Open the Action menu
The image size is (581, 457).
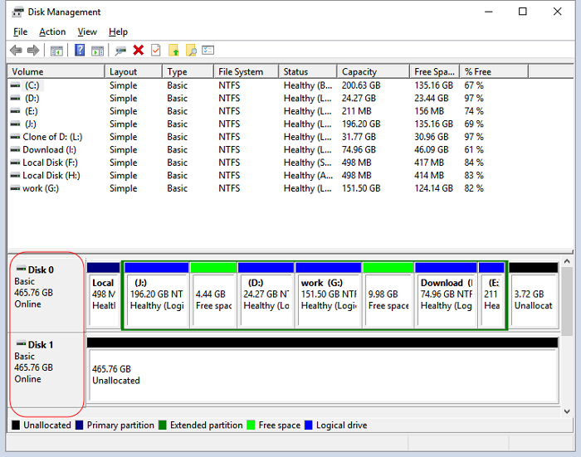click(x=52, y=32)
